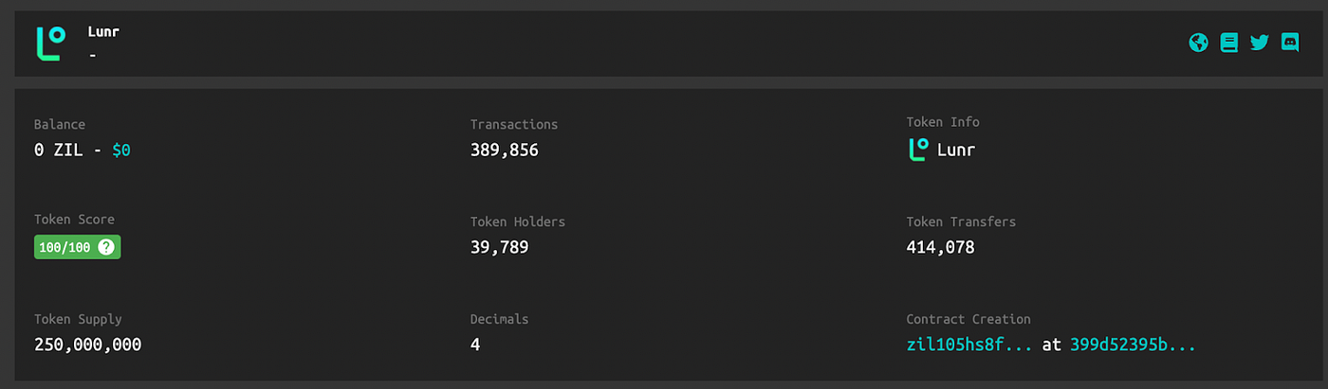
Task: Open the globe website icon
Action: pos(1198,43)
